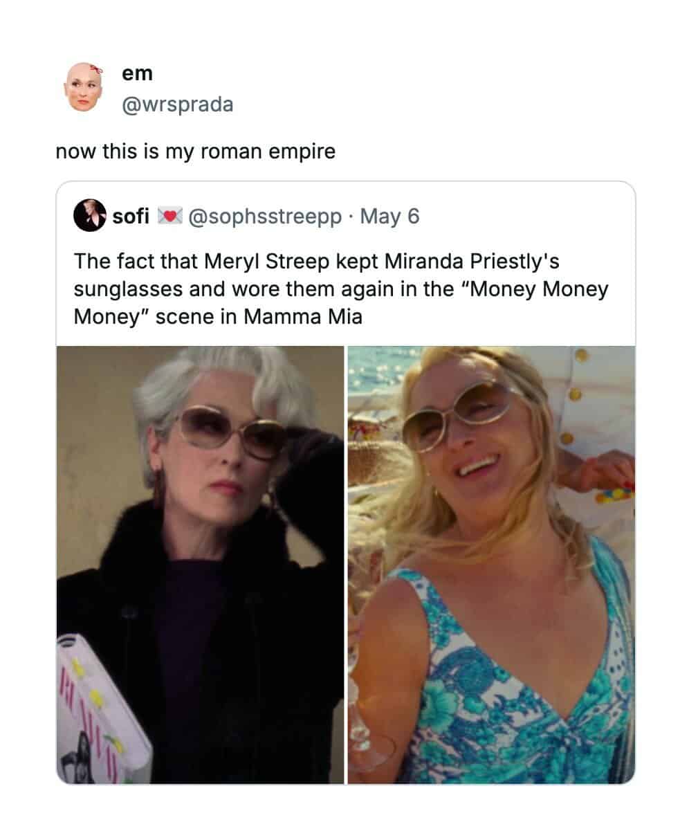Open the @wrsprada handle
Screen dimensions: 689x840
click(177, 105)
